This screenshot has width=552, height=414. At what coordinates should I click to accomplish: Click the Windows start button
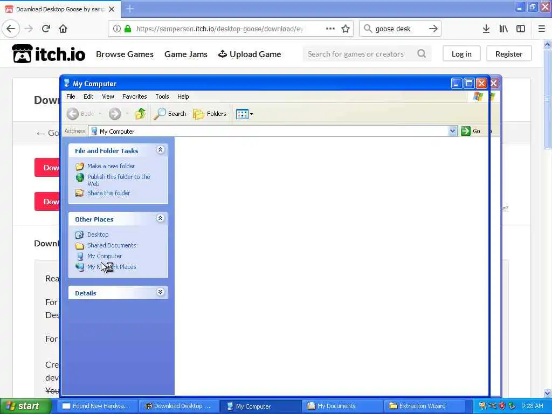(25, 406)
